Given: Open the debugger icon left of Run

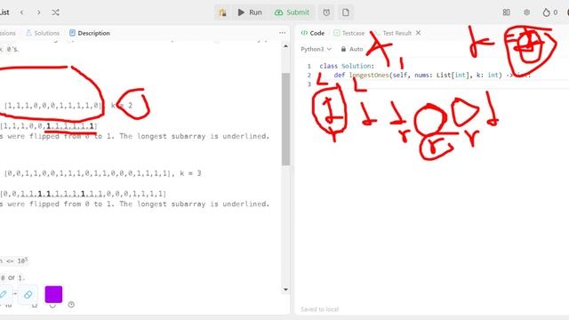Looking at the screenshot, I should click(x=222, y=12).
